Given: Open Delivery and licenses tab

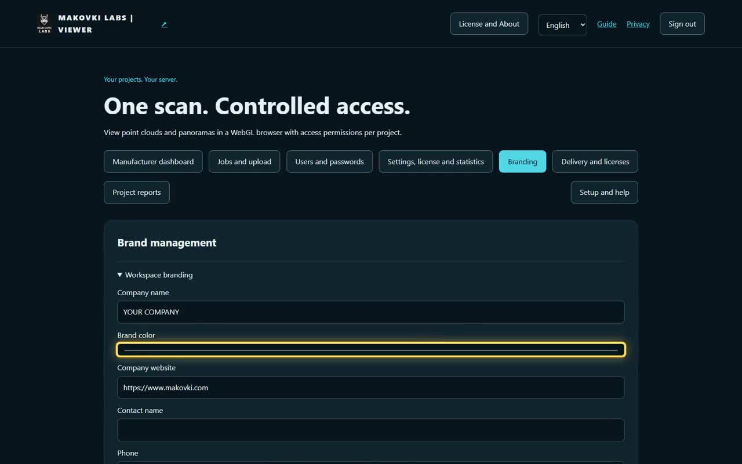Looking at the screenshot, I should pos(595,162).
